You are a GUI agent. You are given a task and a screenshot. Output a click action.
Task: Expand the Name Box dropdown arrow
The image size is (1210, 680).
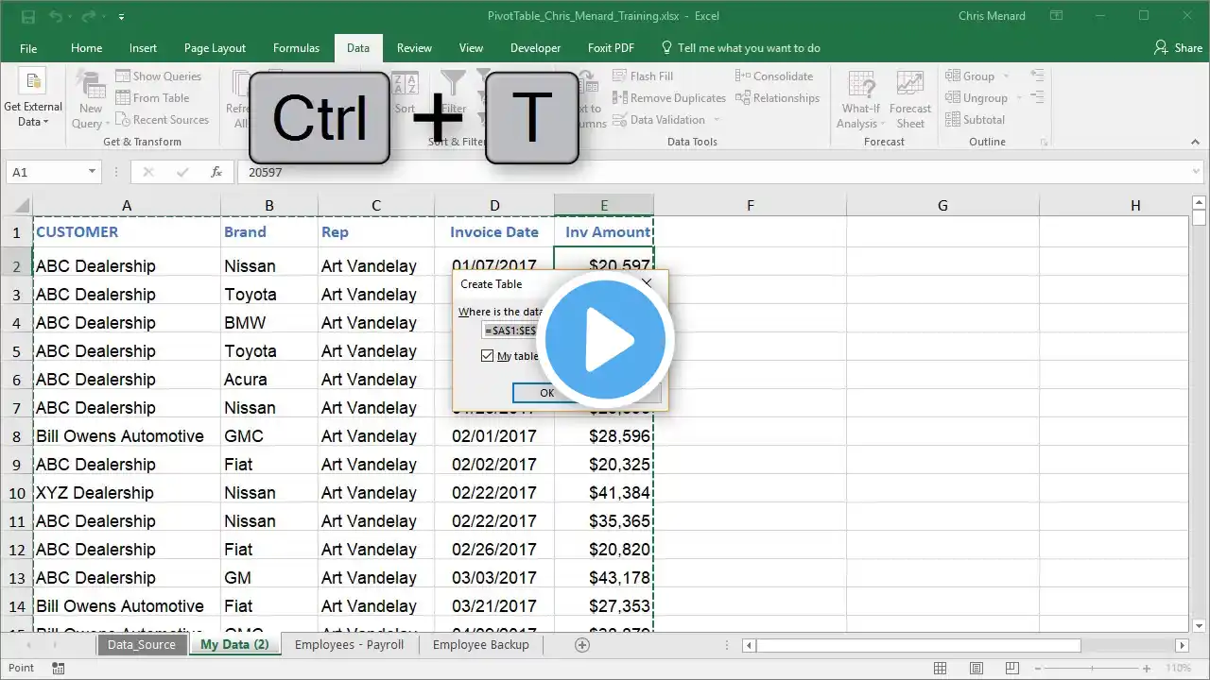92,172
